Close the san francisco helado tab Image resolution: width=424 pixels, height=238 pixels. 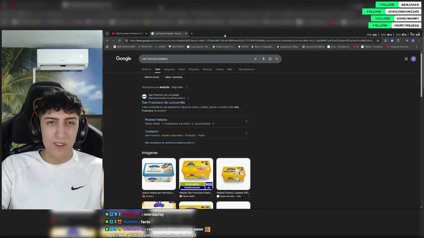pos(185,33)
